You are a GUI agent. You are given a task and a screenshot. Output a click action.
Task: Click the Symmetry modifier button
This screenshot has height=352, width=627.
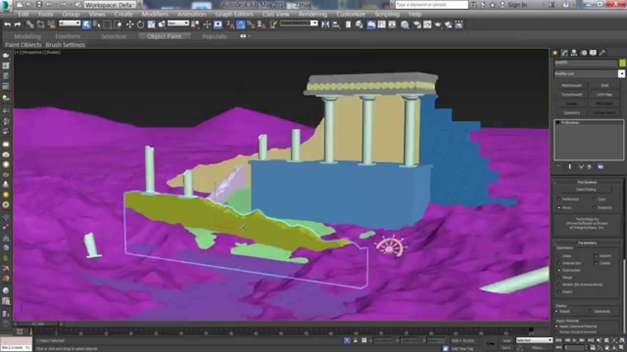click(571, 113)
